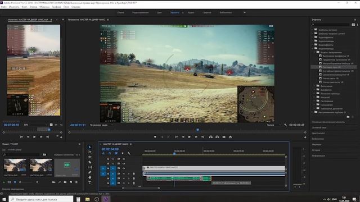Screen dimensions: 360x202
Task: Enable voice-over record on first audio track
Action: coord(134,173)
